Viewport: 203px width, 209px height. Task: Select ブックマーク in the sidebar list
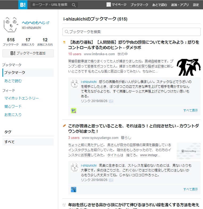[28, 73]
